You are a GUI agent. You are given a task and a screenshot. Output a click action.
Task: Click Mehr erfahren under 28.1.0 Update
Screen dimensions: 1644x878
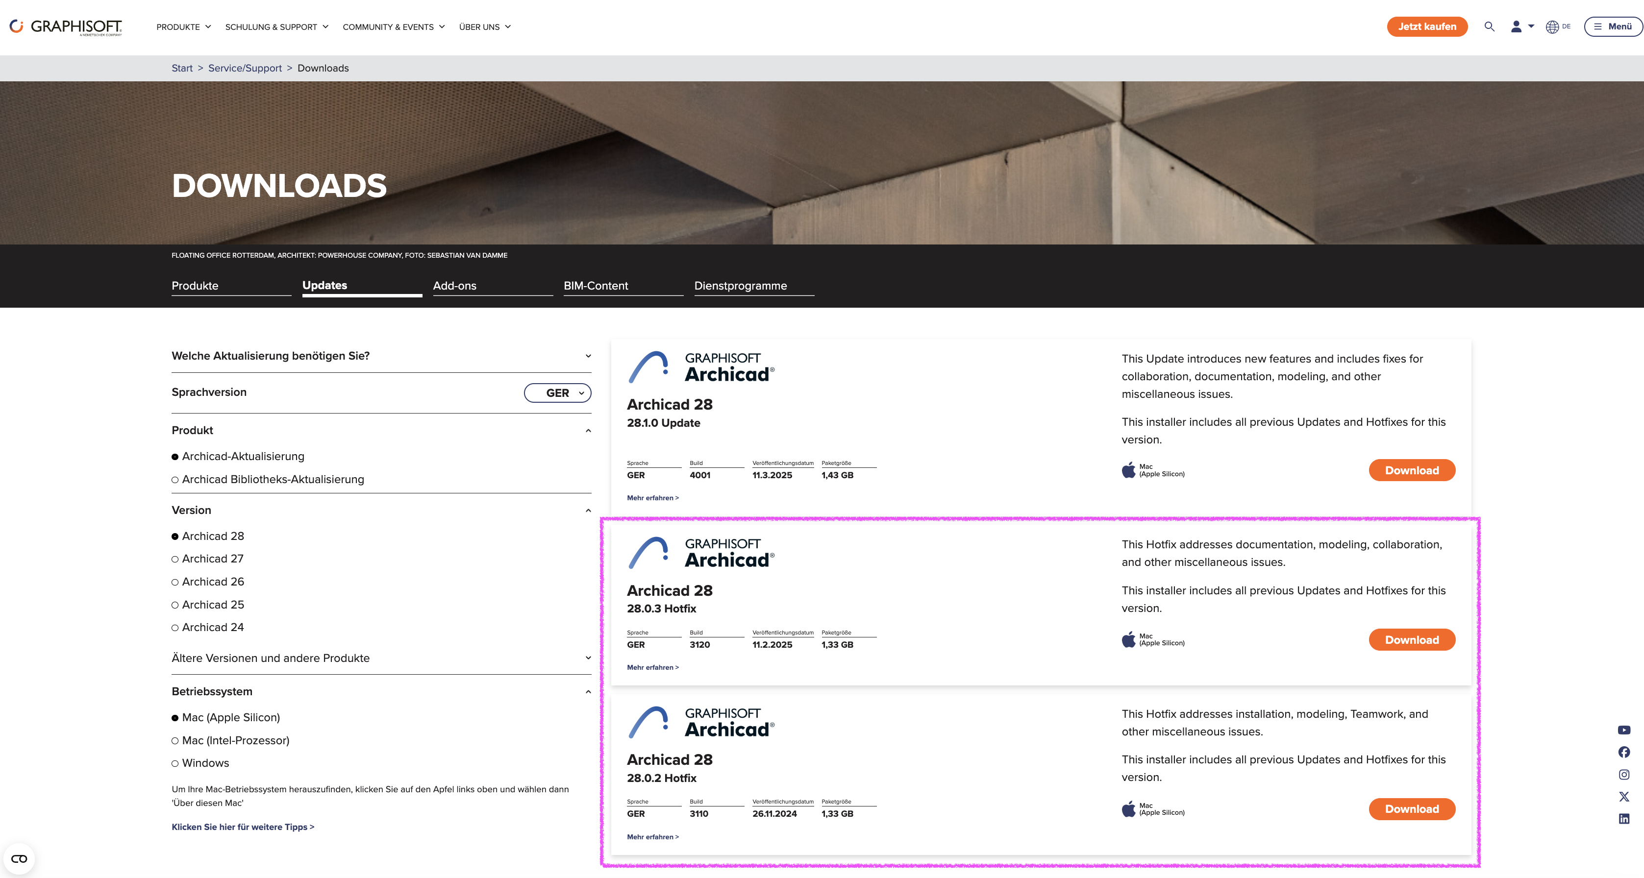pyautogui.click(x=653, y=498)
